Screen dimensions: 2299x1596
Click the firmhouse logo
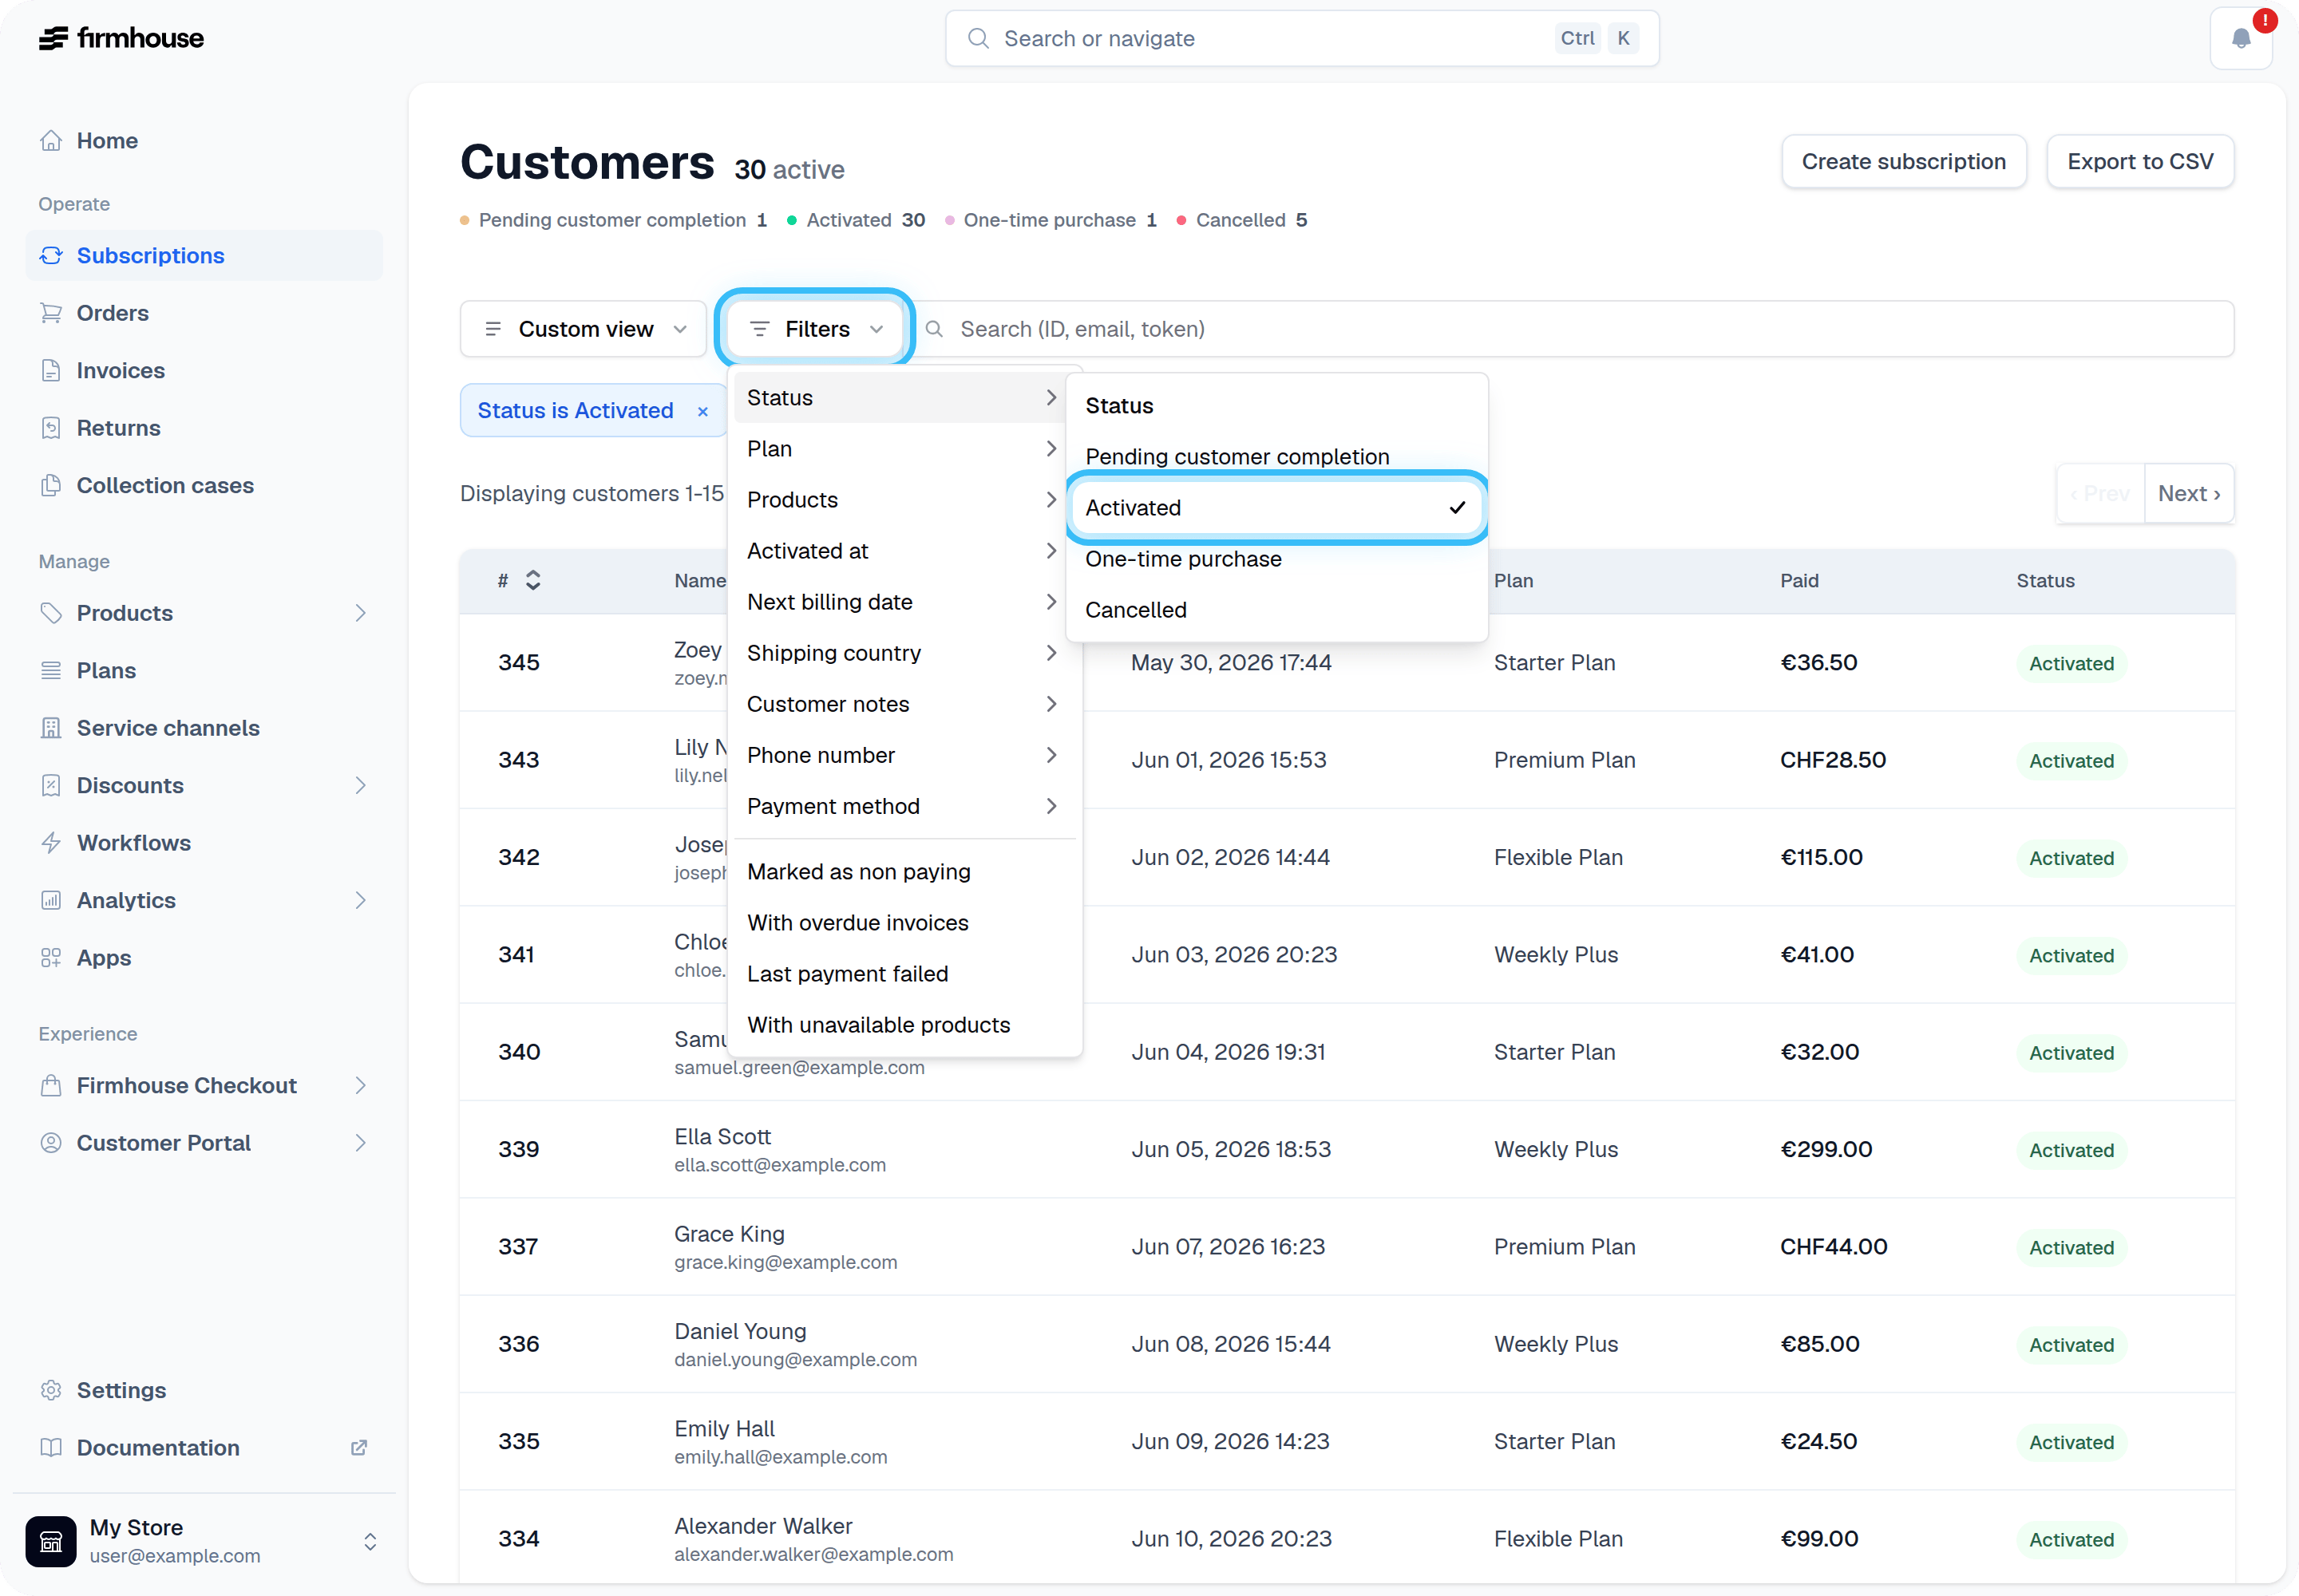click(x=121, y=38)
